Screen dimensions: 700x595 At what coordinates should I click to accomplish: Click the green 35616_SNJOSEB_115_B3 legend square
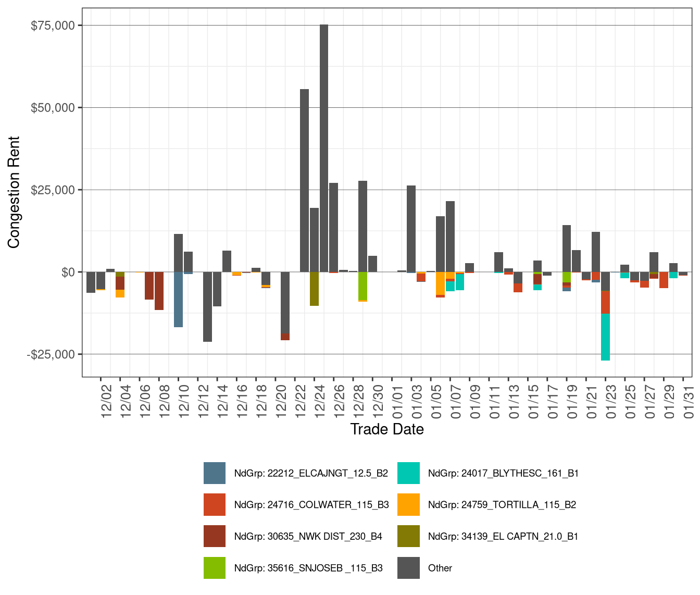click(214, 568)
